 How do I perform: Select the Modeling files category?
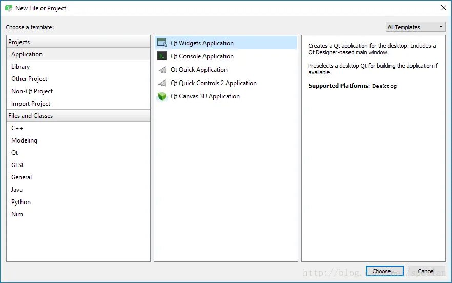[x=78, y=140]
